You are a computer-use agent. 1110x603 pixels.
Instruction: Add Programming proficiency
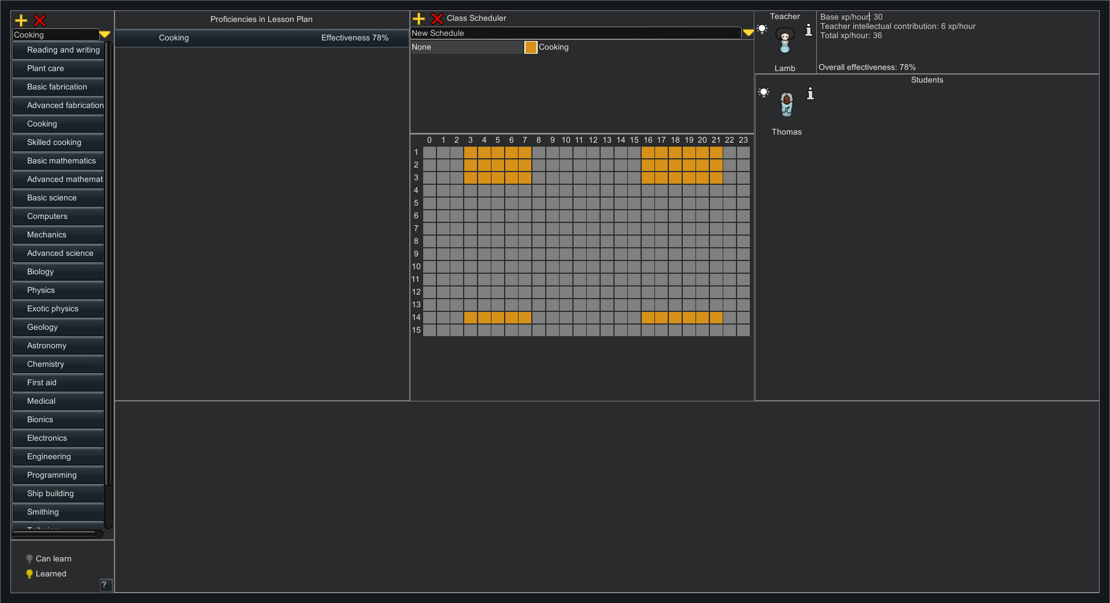click(x=58, y=475)
